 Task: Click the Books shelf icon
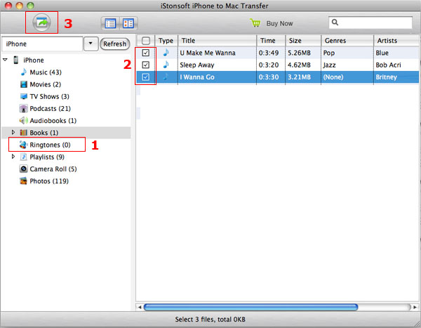pos(24,133)
